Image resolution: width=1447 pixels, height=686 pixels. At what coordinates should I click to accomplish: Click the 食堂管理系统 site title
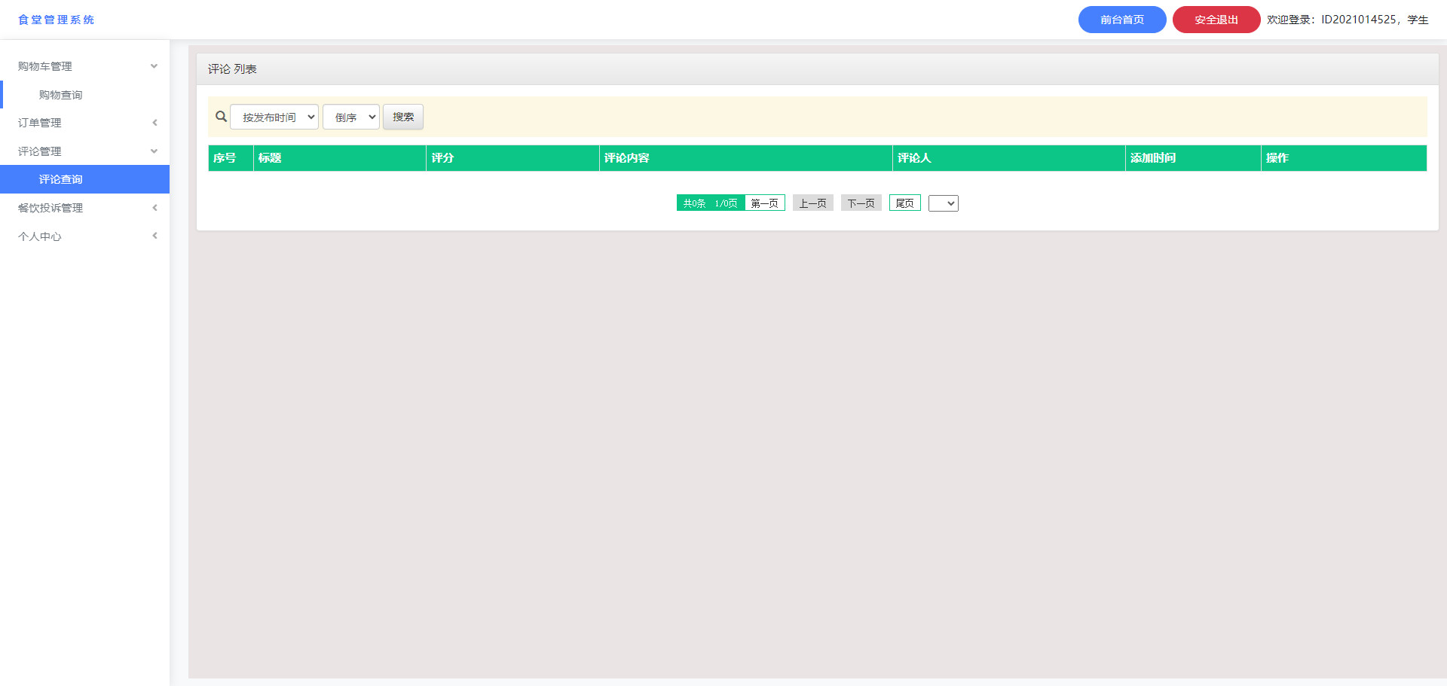click(57, 20)
